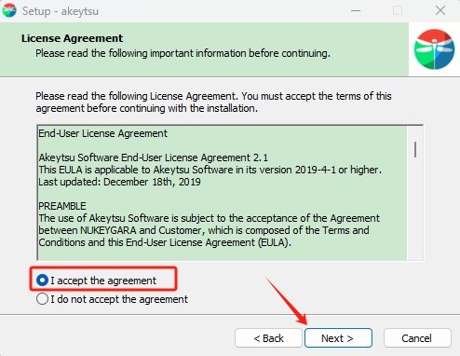Click the license text scrollbar thumb
Image resolution: width=460 pixels, height=356 pixels.
tap(415, 149)
